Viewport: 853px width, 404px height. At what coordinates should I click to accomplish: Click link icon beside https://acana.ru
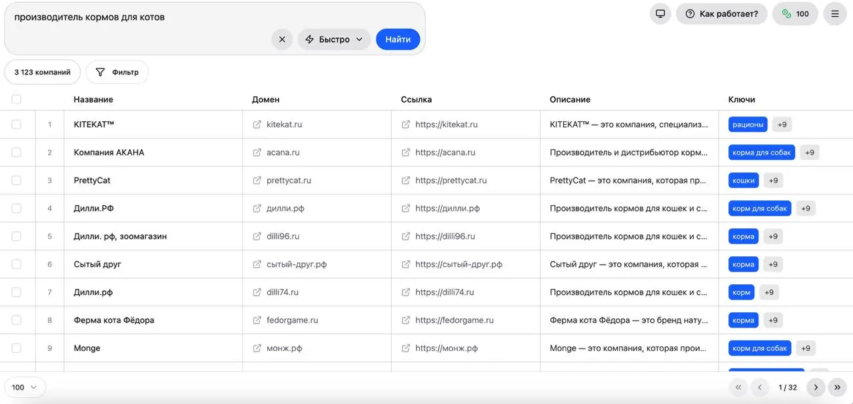(x=406, y=152)
